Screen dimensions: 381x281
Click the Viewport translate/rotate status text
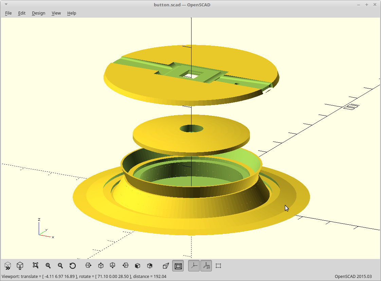tap(84, 276)
